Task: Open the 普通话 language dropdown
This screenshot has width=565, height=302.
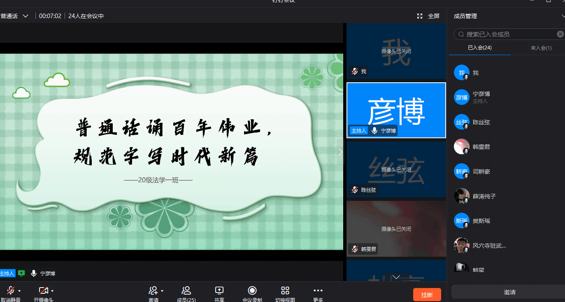Action: tap(14, 16)
